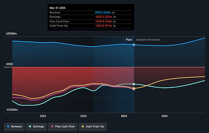Click the US$20m axis label
209x133 pixels.
pos(11,34)
